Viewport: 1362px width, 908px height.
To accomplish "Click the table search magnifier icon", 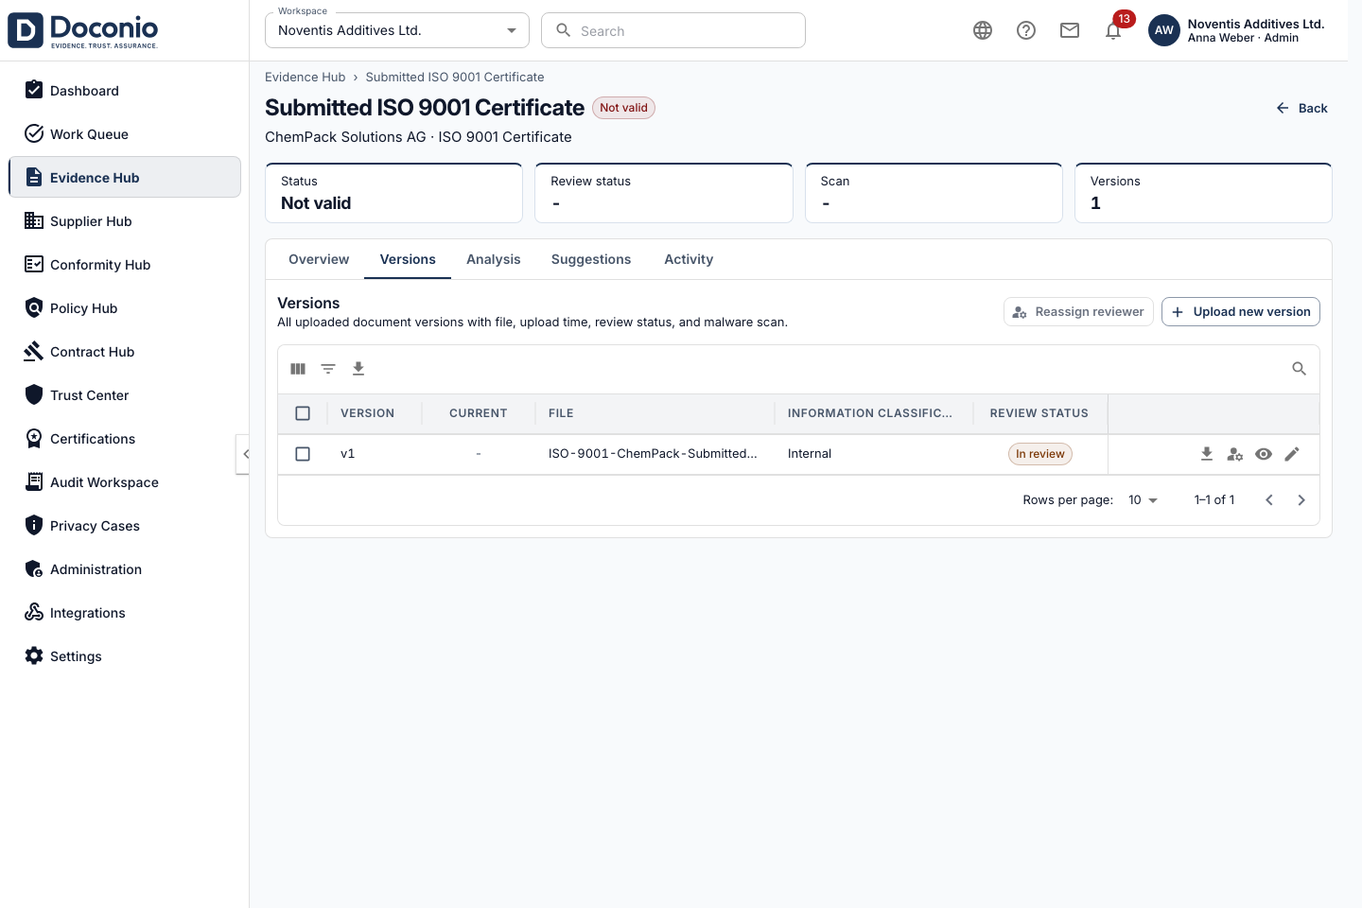I will 1300,369.
